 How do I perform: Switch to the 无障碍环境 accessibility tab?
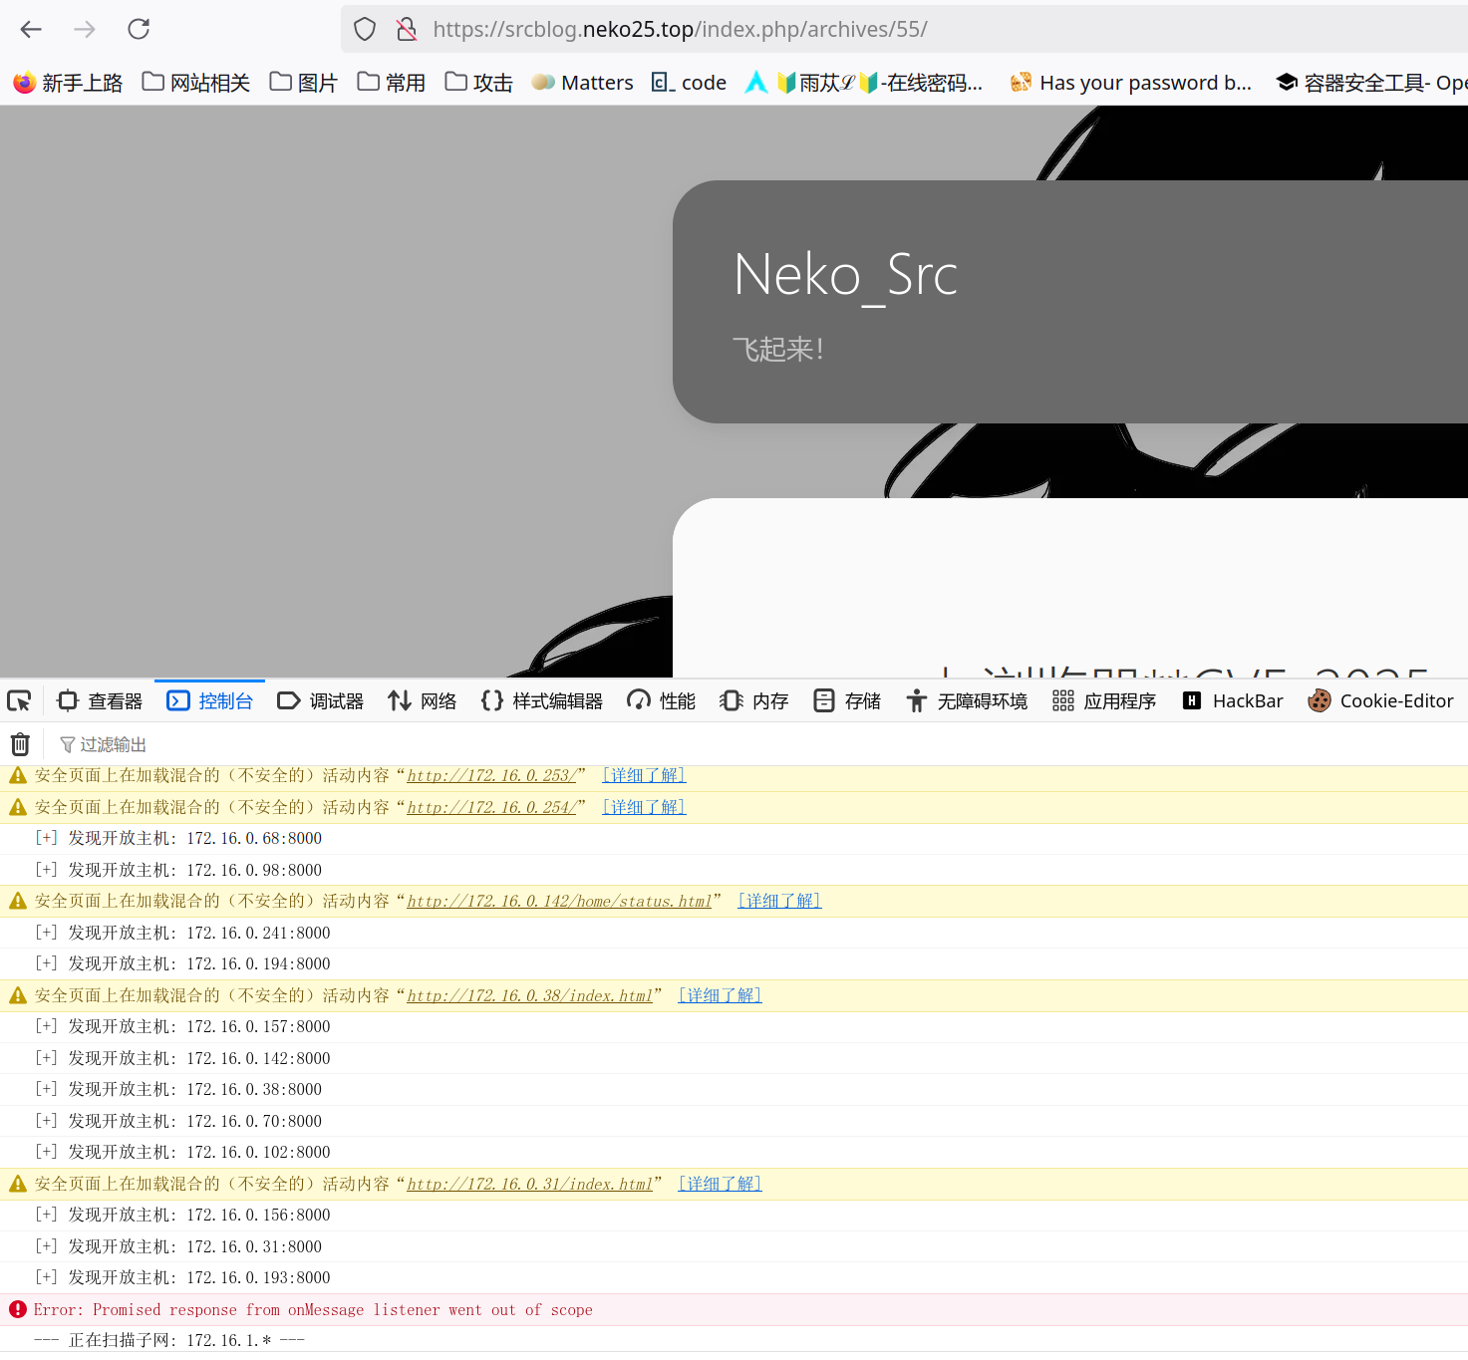tap(967, 701)
